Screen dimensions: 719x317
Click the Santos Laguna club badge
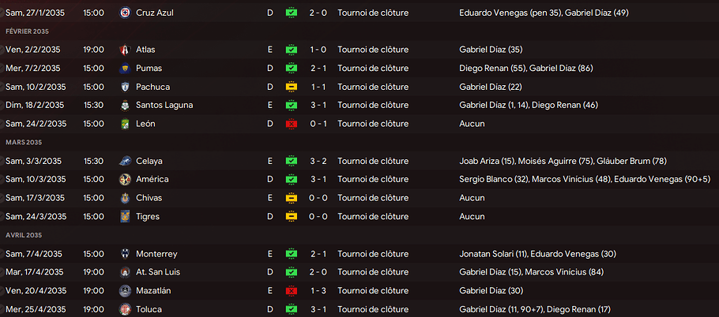coord(124,105)
